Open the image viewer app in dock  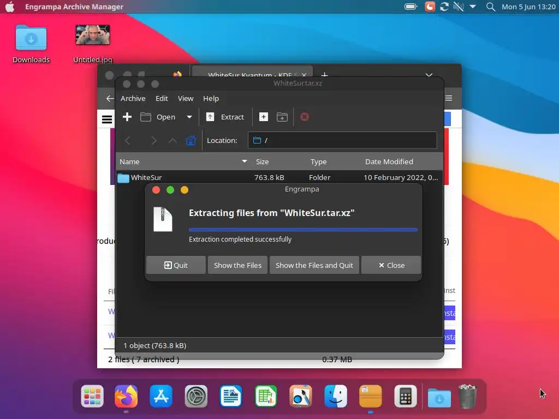(x=301, y=396)
